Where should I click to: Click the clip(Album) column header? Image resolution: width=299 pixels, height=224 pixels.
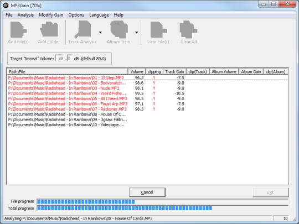click(276, 71)
